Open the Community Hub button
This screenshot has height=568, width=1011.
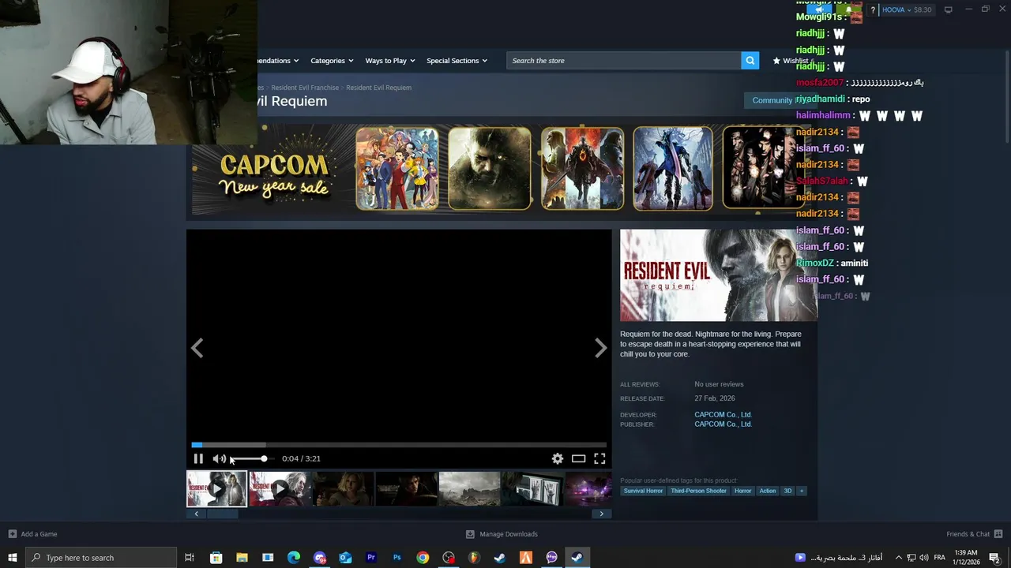point(780,100)
